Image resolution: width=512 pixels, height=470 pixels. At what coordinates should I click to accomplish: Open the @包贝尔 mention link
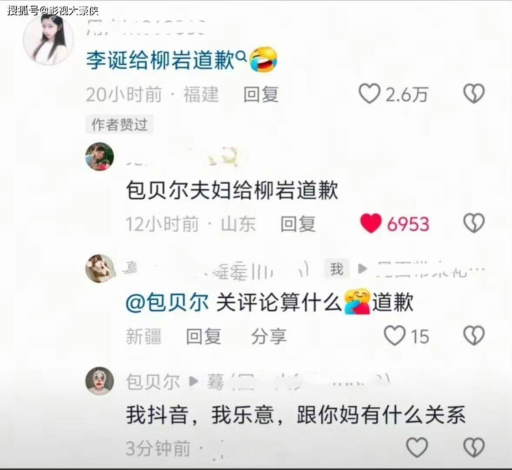[x=167, y=302]
